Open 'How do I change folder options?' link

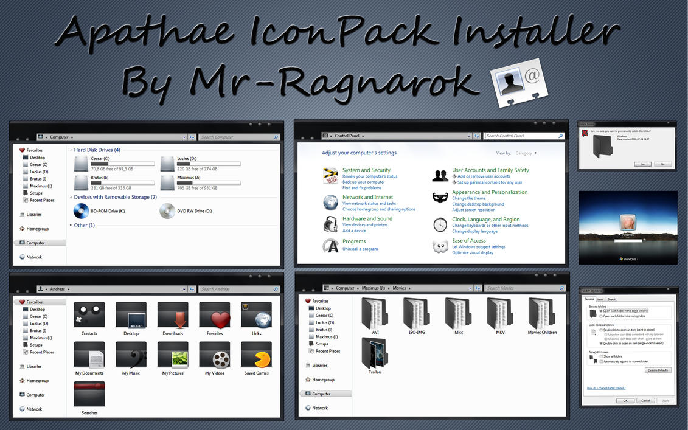pos(606,388)
